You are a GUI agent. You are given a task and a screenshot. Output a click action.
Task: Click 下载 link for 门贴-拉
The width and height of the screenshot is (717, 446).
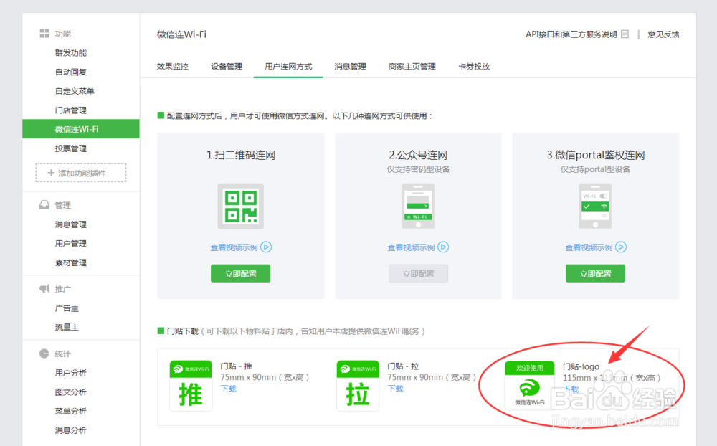pos(396,389)
